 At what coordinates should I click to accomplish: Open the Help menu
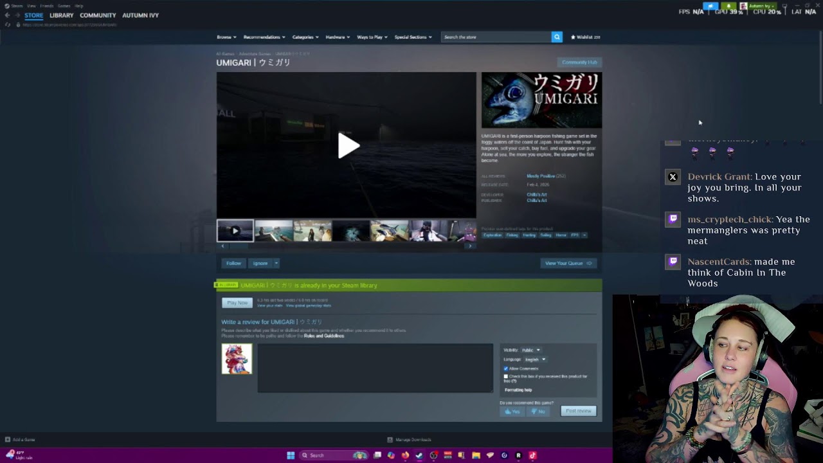point(79,6)
